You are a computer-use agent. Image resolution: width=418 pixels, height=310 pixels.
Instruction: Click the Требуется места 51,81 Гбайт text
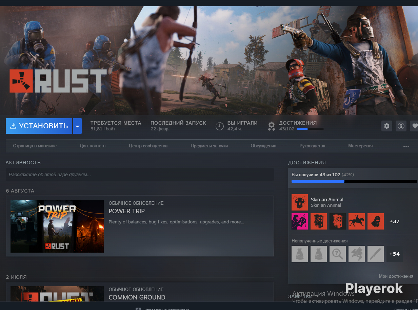(116, 126)
